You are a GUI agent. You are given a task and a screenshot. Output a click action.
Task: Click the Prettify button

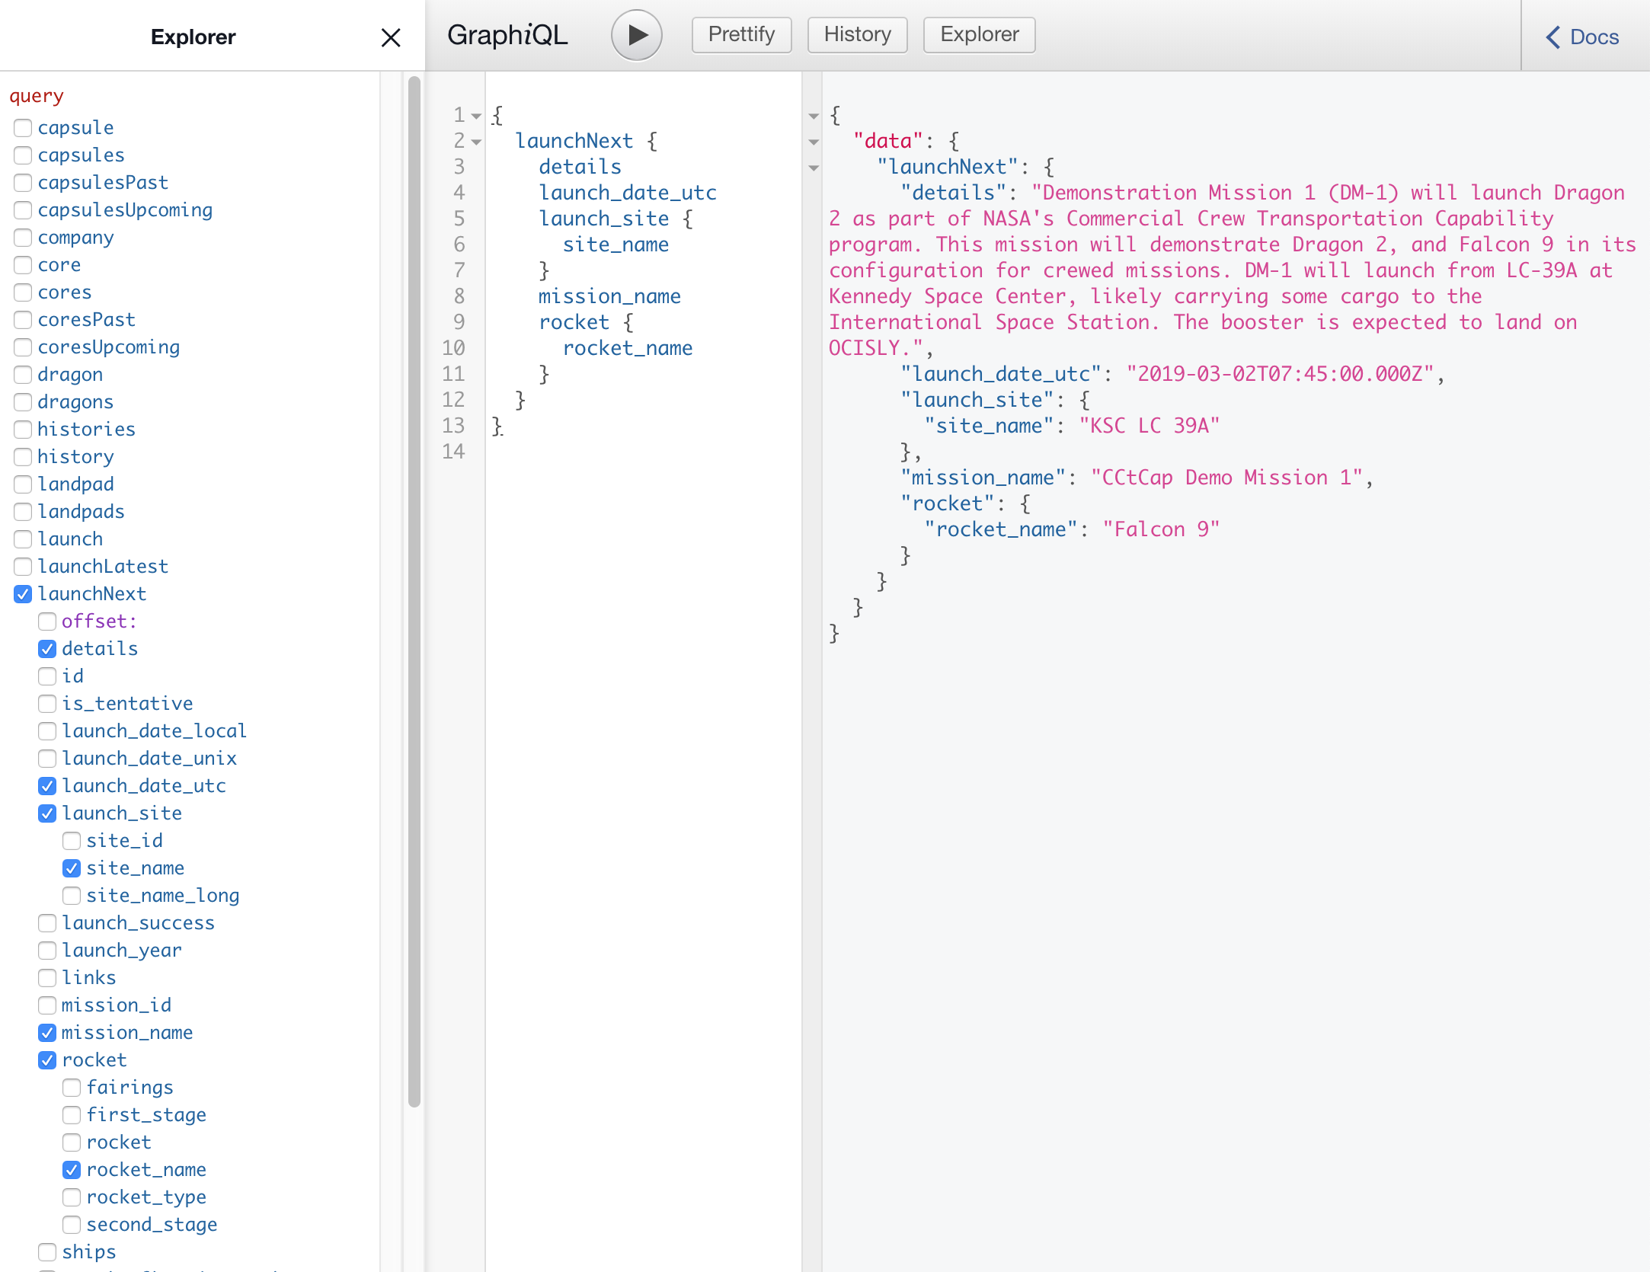pyautogui.click(x=741, y=35)
